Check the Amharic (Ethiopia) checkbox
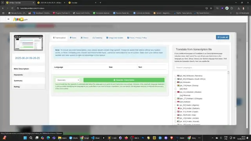Viewport: 251px width, 141px height. pyautogui.click(x=175, y=99)
